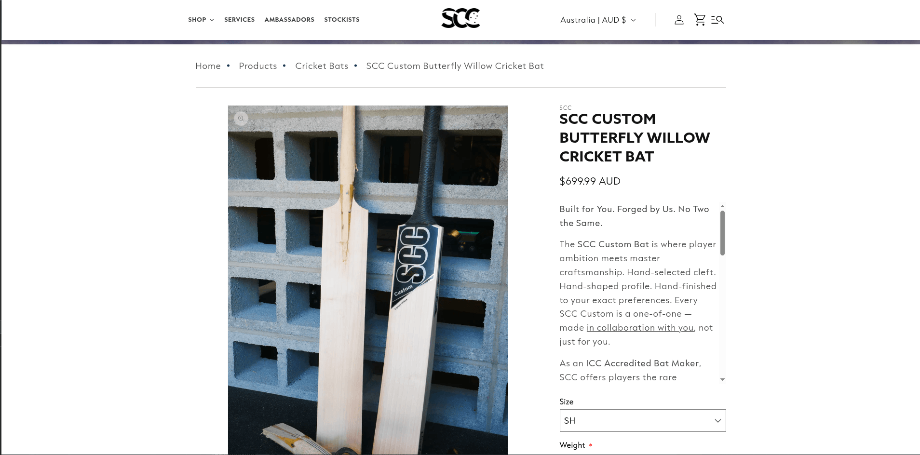This screenshot has width=920, height=455.
Task: Click the description scrollbar thumb
Action: point(722,232)
